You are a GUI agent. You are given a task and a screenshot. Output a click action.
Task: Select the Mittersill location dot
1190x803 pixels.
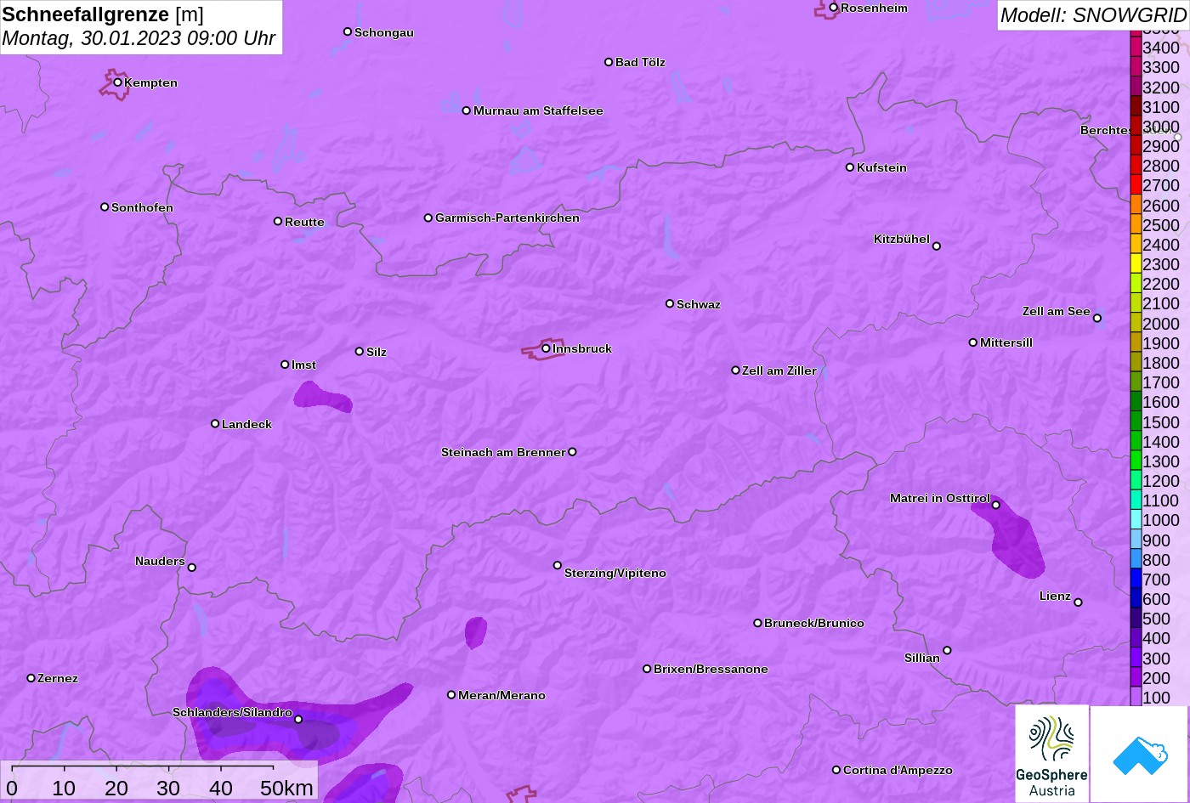[973, 342]
